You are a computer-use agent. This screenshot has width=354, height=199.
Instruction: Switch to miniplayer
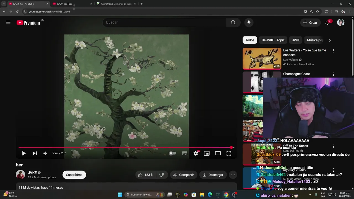(207, 153)
